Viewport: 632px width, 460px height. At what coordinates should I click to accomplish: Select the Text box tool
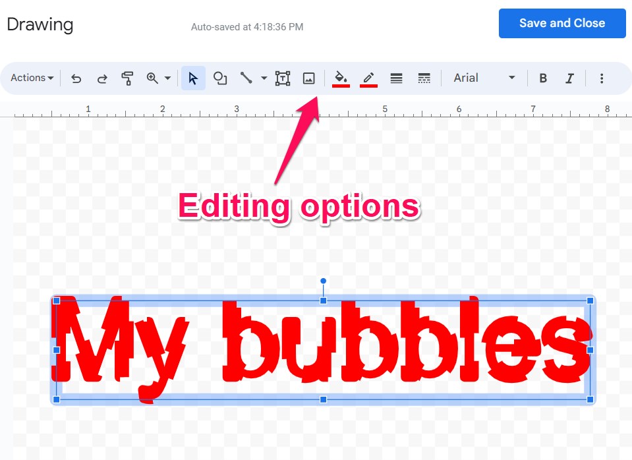[x=282, y=78]
